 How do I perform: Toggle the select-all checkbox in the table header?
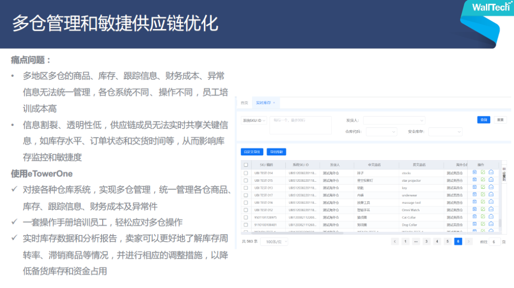[x=246, y=165]
